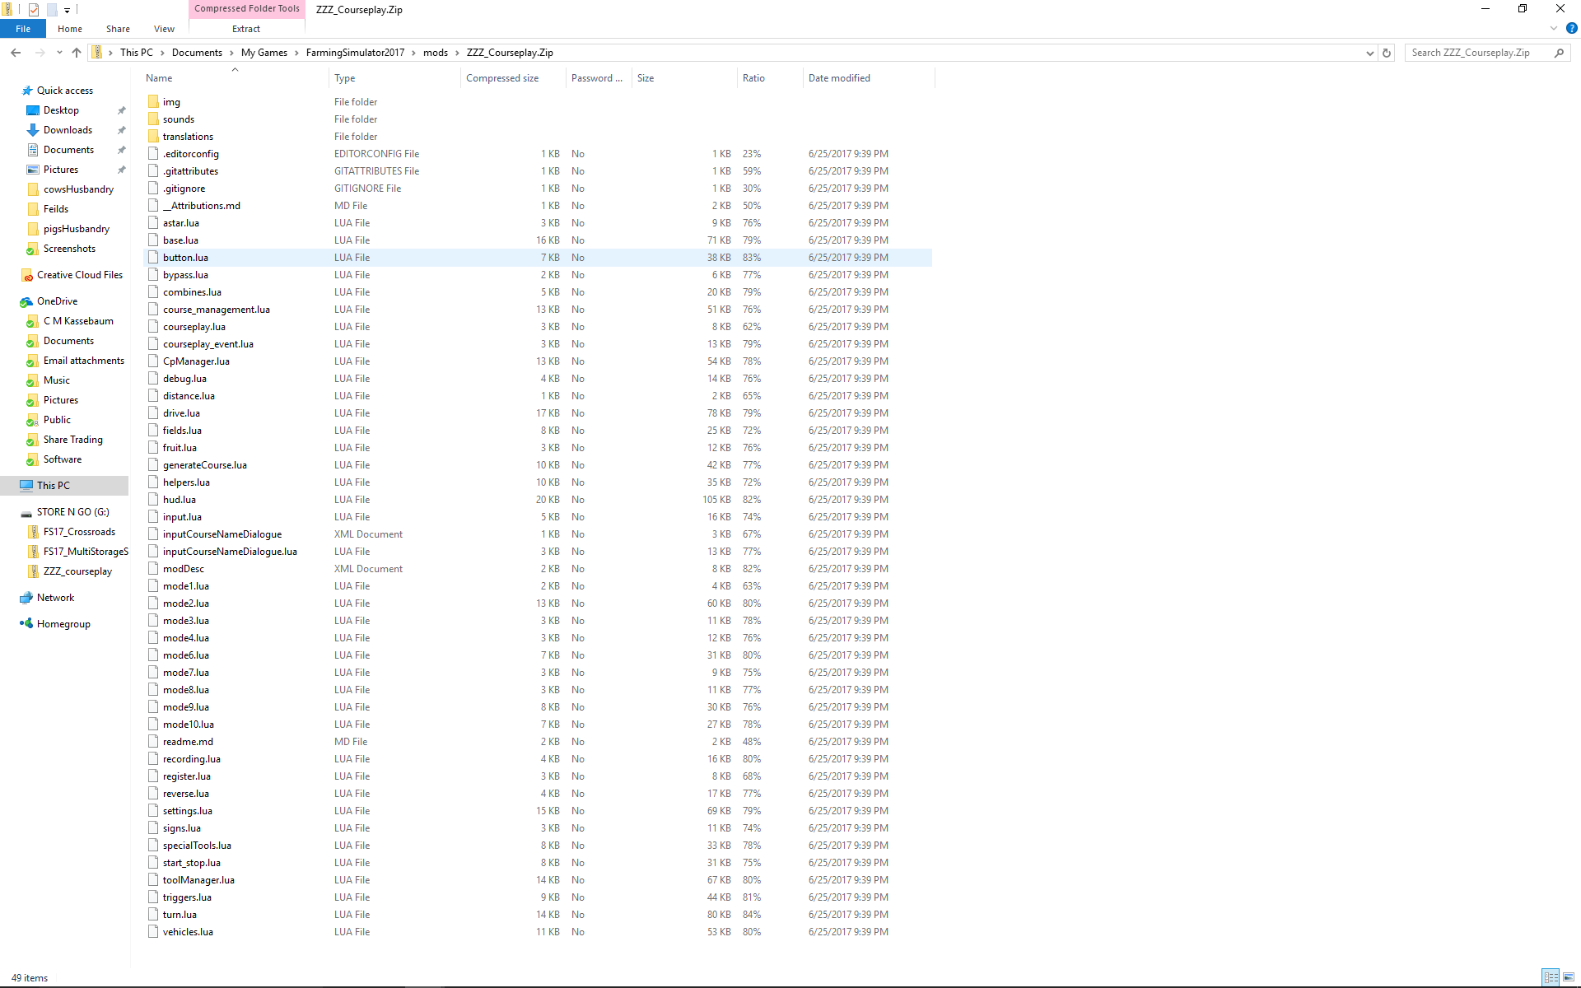Click the Up one level arrow
The height and width of the screenshot is (988, 1581).
pyautogui.click(x=76, y=52)
